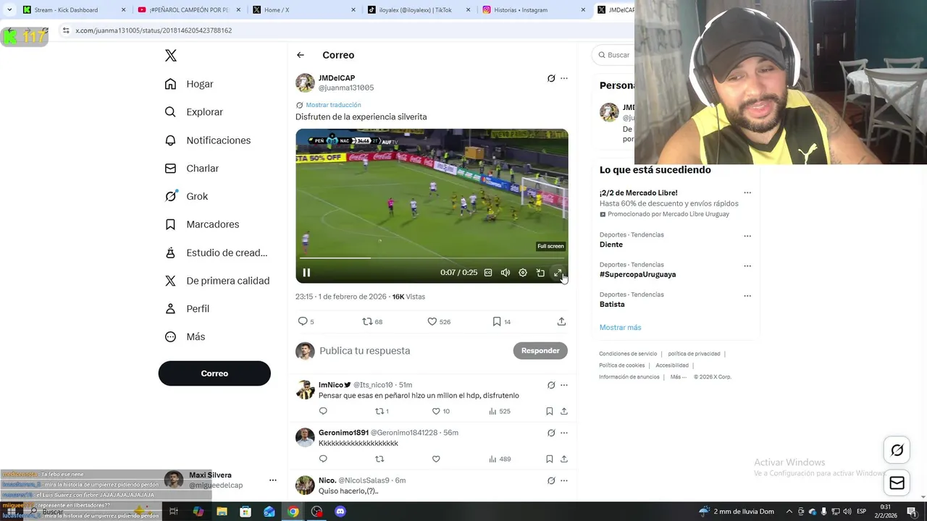
Task: Click Mostrar más under trends
Action: 620,328
